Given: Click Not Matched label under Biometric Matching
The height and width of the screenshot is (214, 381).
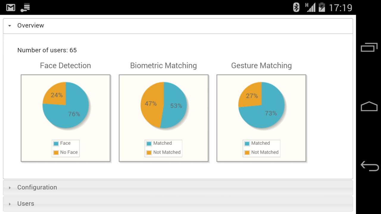Looking at the screenshot, I should (x=167, y=152).
